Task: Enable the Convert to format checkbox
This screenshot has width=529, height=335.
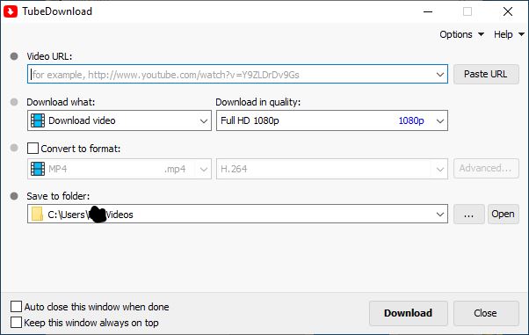Action: click(x=33, y=149)
